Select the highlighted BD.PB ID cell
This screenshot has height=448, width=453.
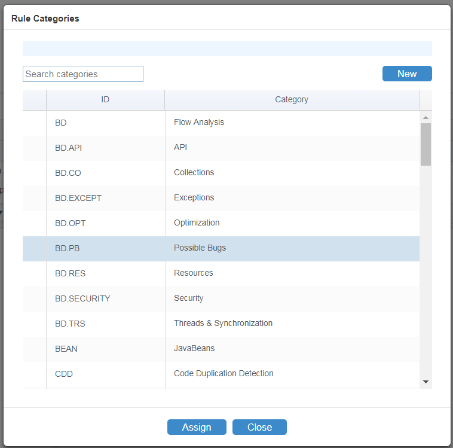pyautogui.click(x=105, y=249)
